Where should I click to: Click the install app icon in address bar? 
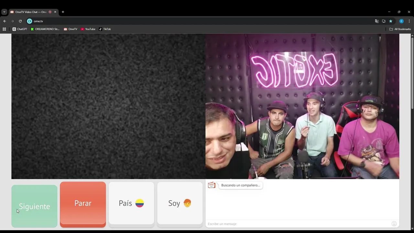[x=384, y=21]
